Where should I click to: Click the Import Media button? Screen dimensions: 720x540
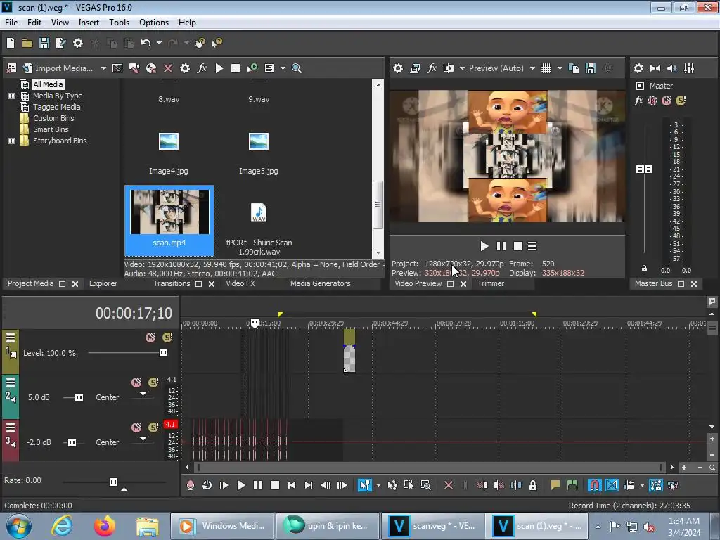click(x=58, y=68)
